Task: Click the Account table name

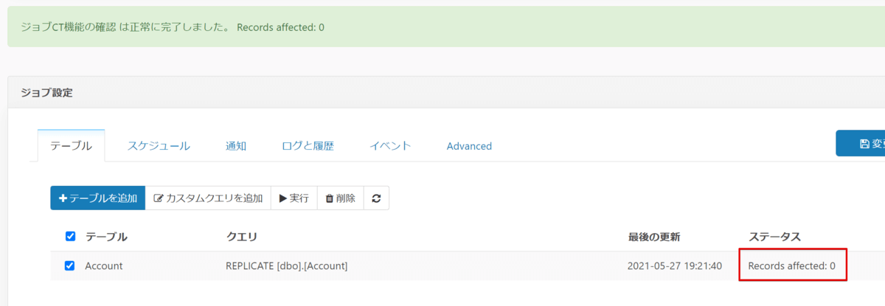Action: tap(104, 265)
